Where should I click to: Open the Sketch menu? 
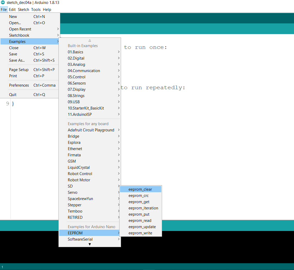coord(23,10)
